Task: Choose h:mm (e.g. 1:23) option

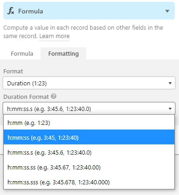Action: point(89,123)
